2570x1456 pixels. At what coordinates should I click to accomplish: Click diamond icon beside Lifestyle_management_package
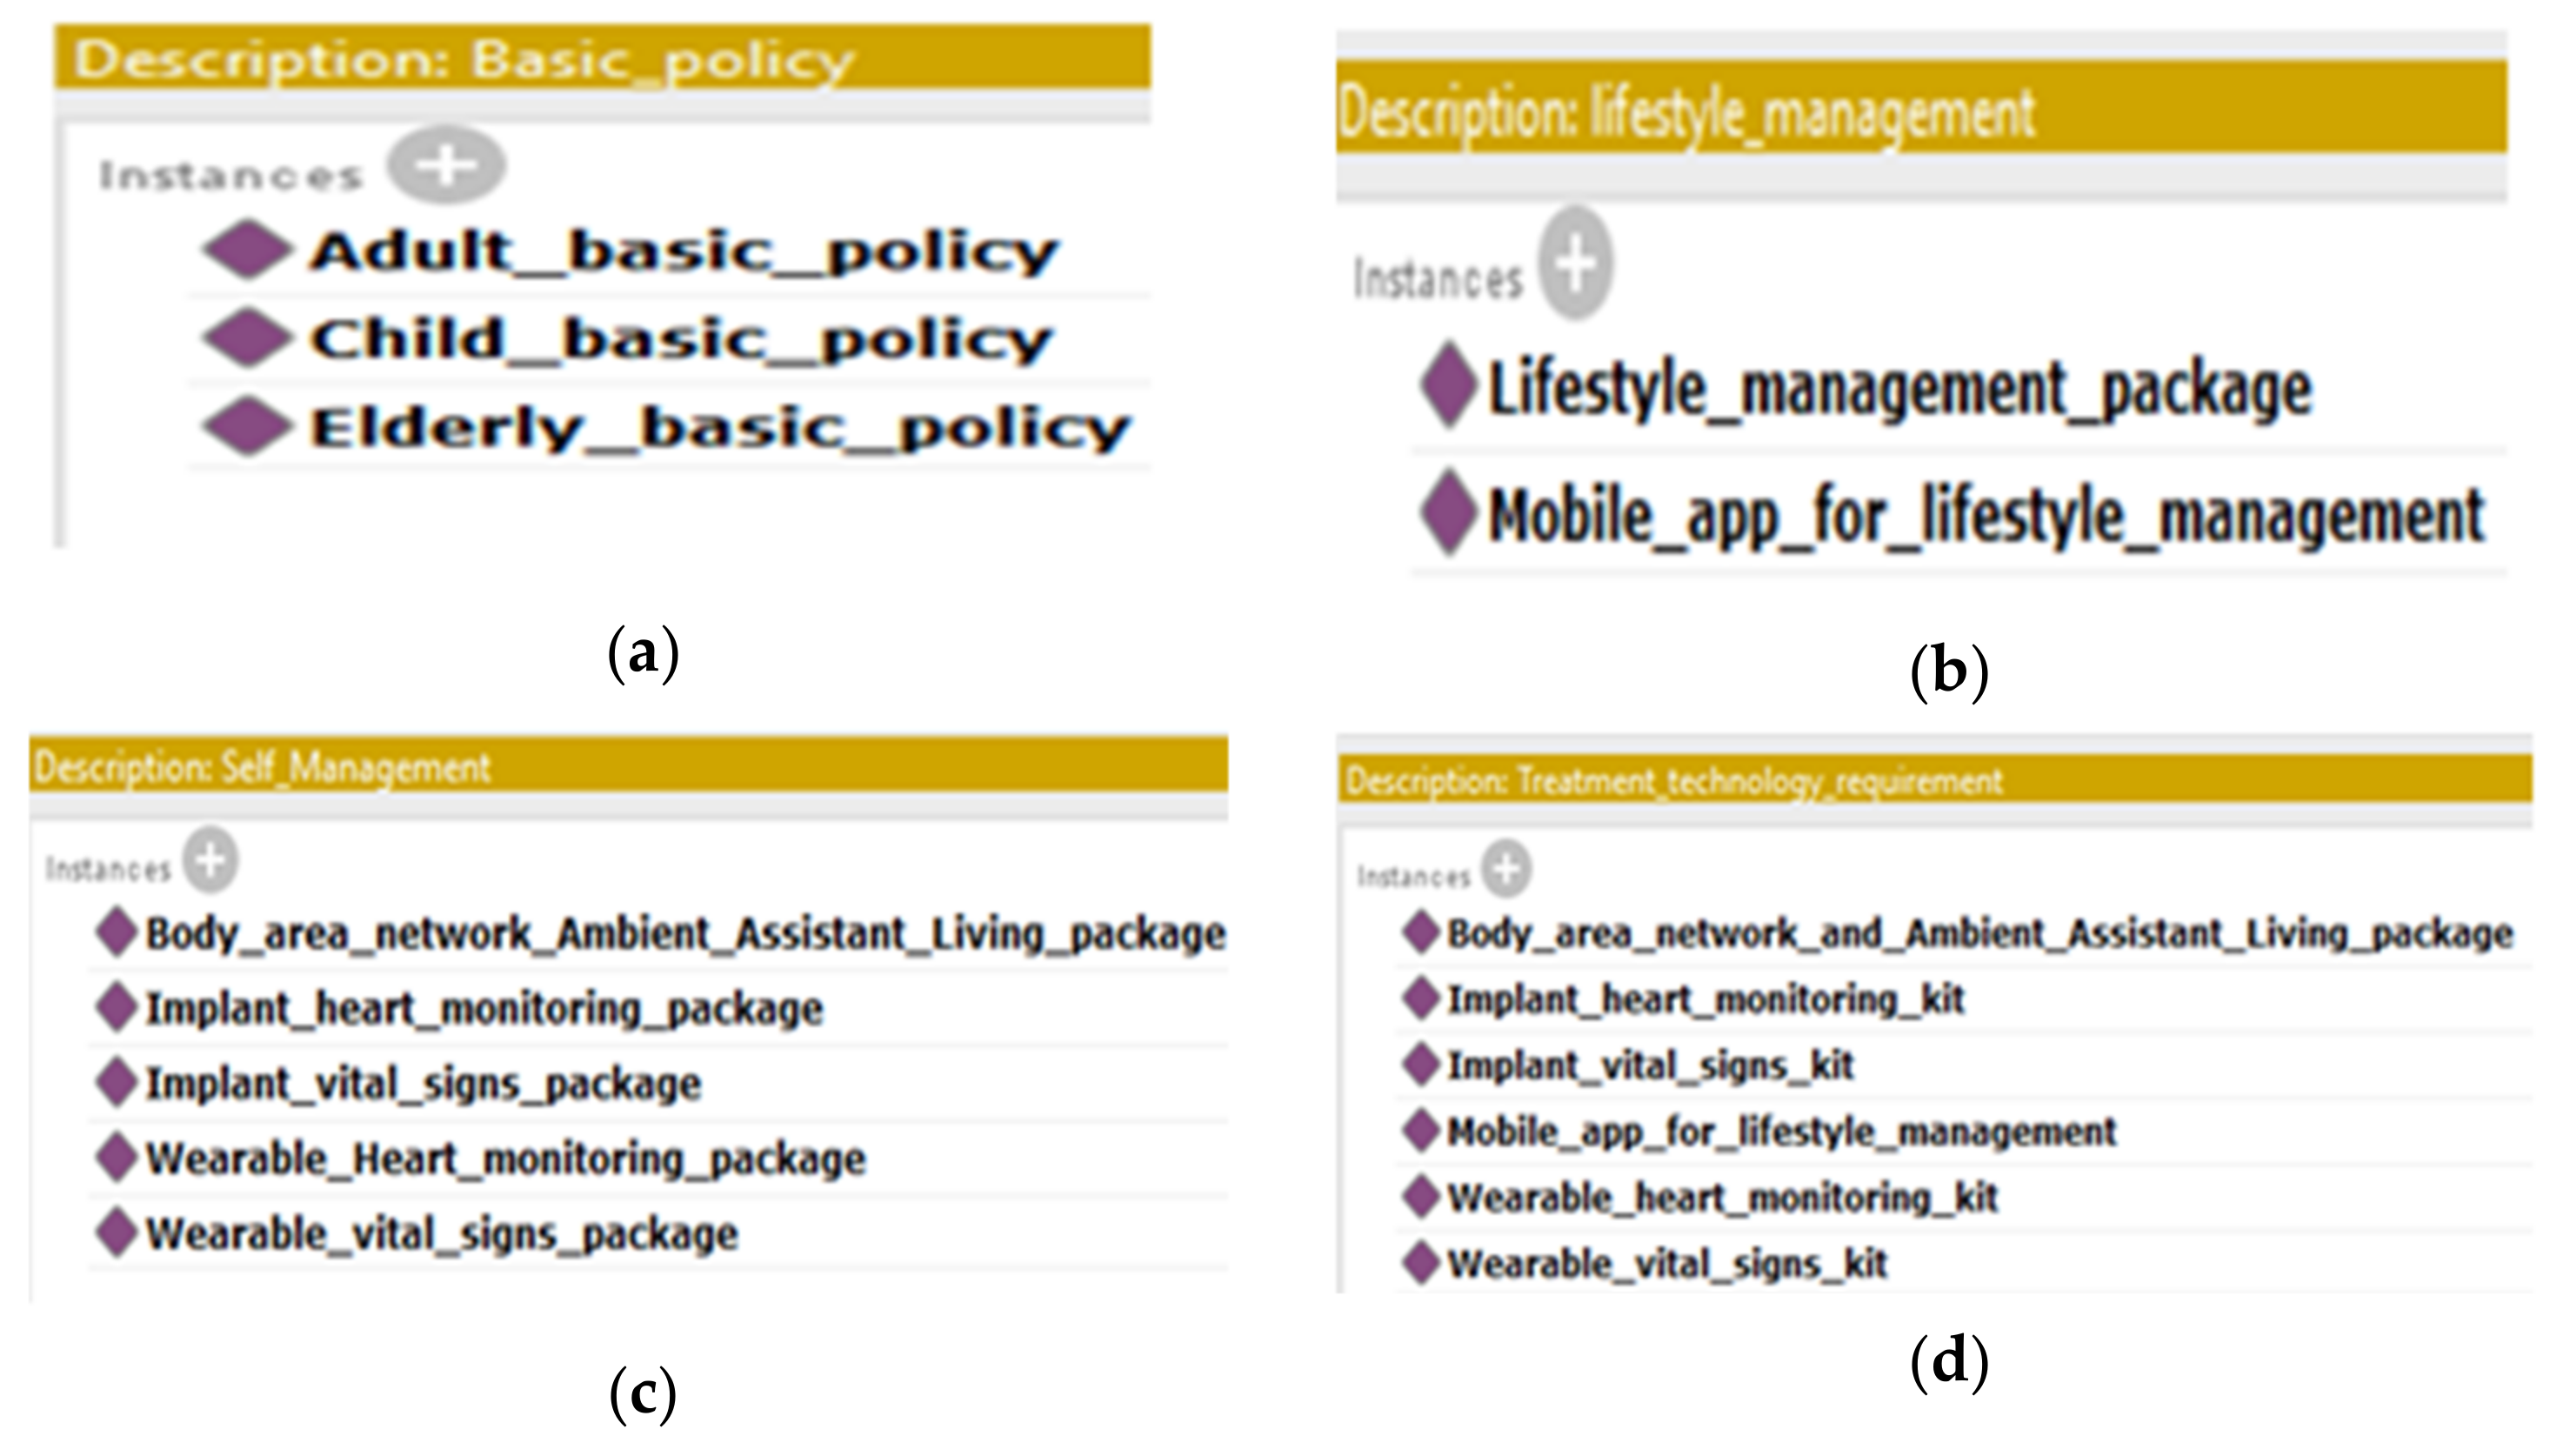click(1448, 386)
